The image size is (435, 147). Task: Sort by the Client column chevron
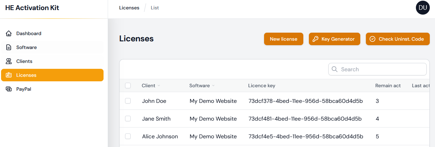point(159,86)
